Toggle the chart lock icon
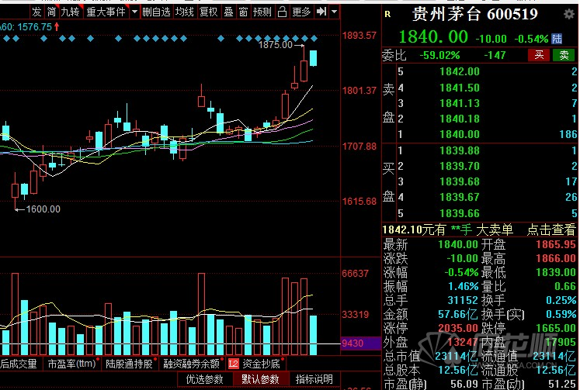This screenshot has width=580, height=390. (x=282, y=12)
